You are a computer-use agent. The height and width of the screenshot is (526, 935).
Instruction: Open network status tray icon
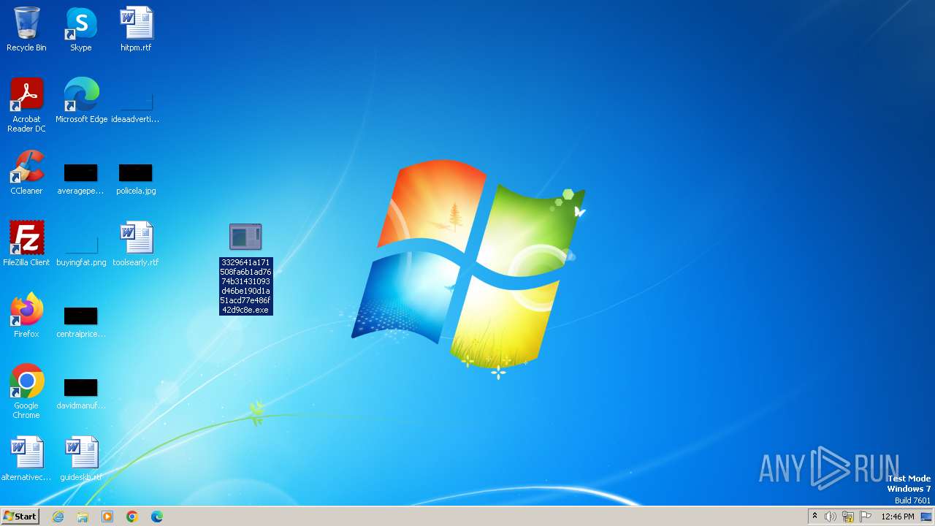[848, 517]
